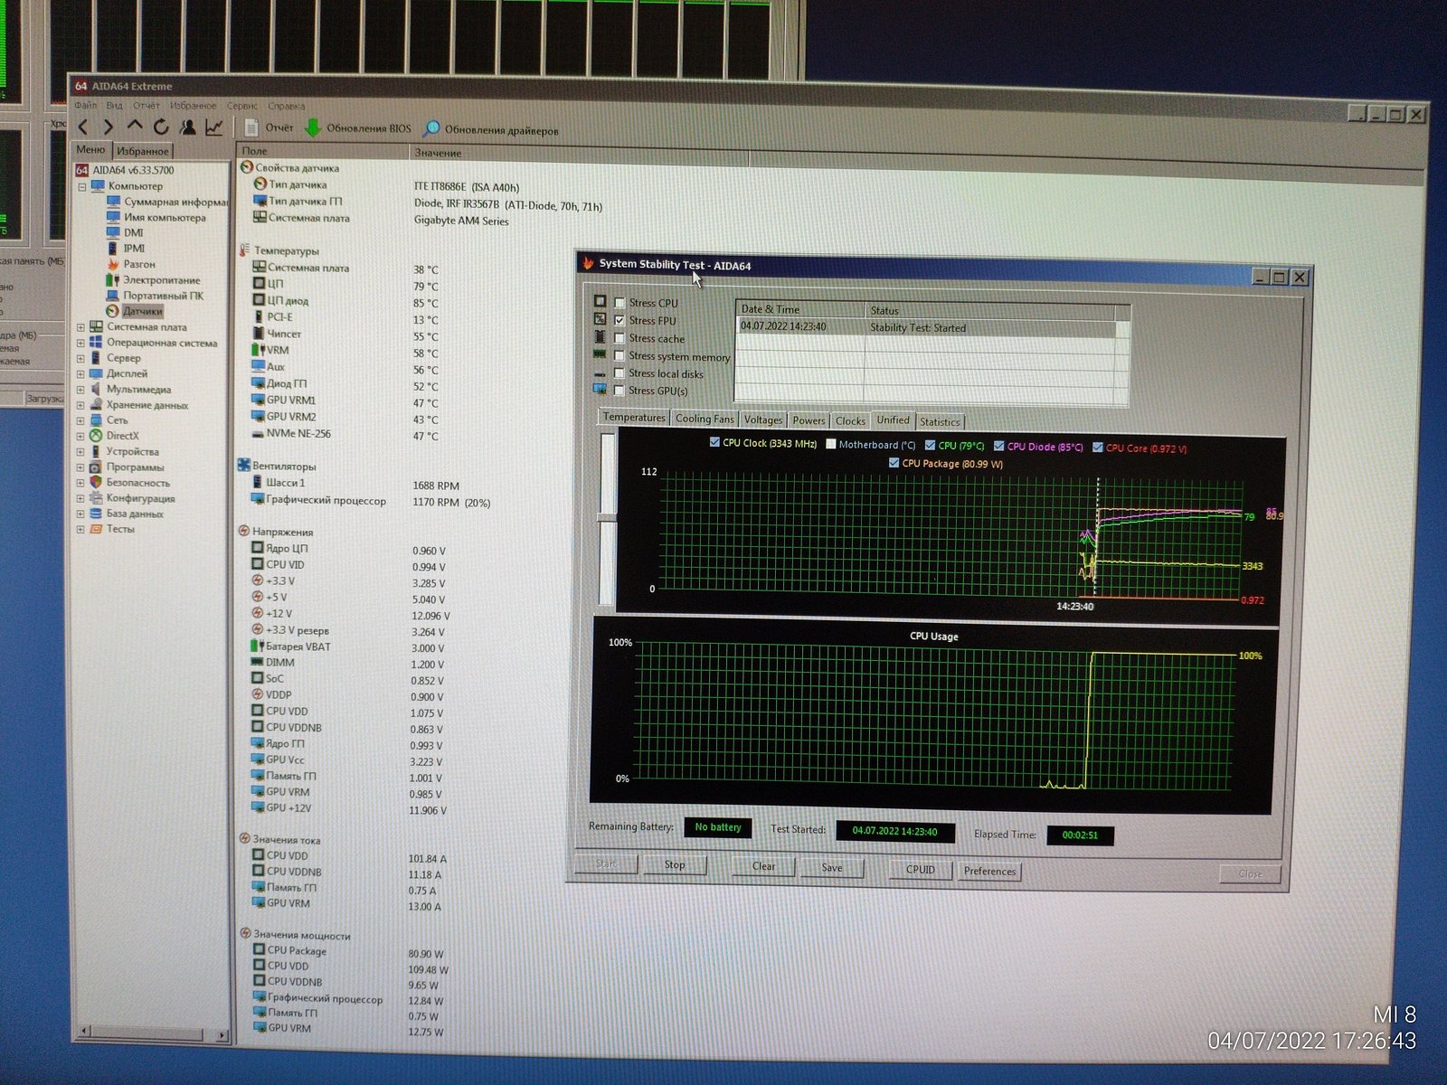Expand the Дисплей tree node
Image resolution: width=1447 pixels, height=1085 pixels.
pyautogui.click(x=80, y=373)
